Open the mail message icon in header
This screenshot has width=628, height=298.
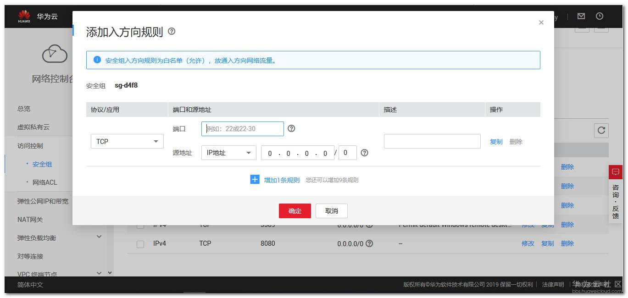581,16
